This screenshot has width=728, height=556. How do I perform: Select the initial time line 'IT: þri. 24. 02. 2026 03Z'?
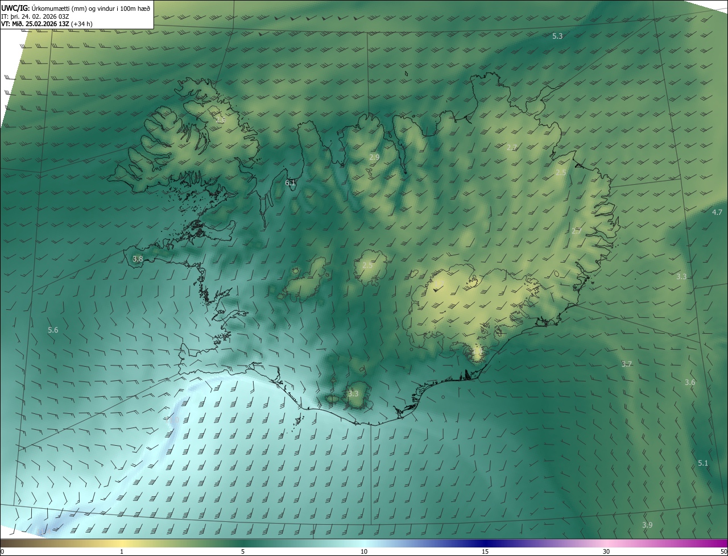point(35,16)
